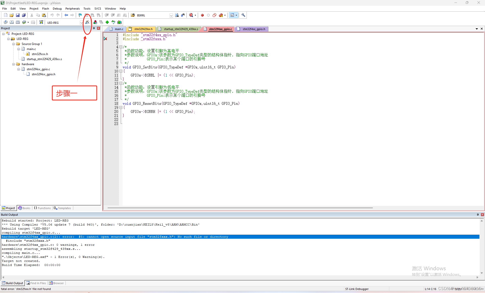Open the LED-REG target dropdown
The height and width of the screenshot is (293, 485).
click(81, 22)
